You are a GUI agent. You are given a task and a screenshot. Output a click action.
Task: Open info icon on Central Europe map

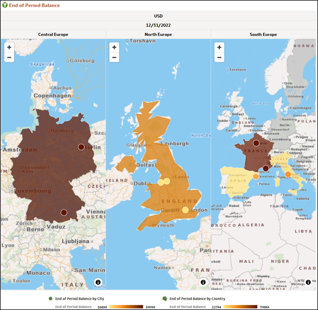click(98, 282)
